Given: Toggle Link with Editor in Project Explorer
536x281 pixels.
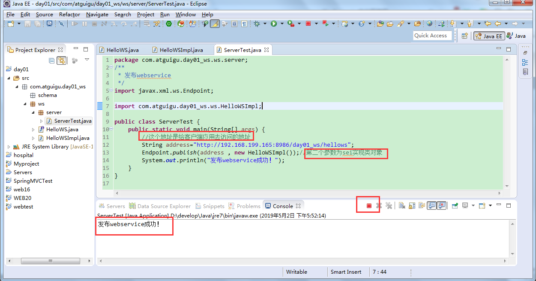Looking at the screenshot, I should click(62, 61).
